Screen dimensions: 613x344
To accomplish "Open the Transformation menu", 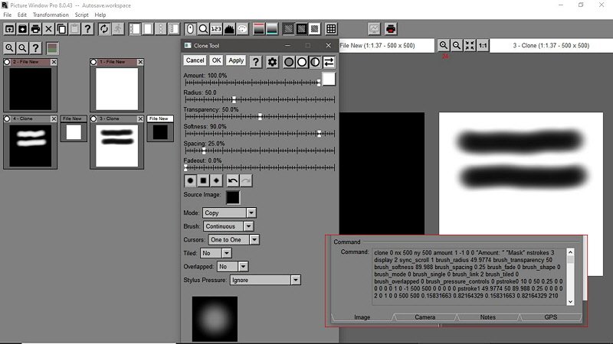I will [51, 15].
